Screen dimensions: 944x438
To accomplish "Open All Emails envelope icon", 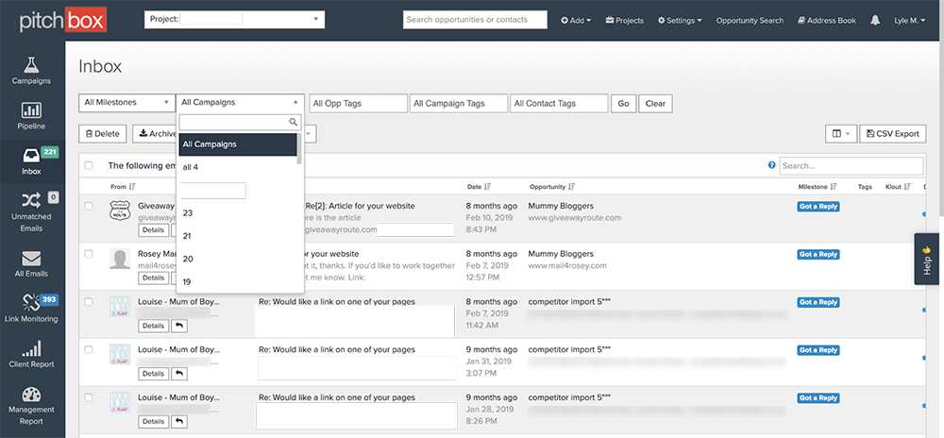I will pos(31,259).
